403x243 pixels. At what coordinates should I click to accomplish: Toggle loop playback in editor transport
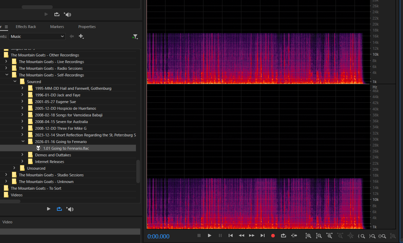(x=283, y=236)
